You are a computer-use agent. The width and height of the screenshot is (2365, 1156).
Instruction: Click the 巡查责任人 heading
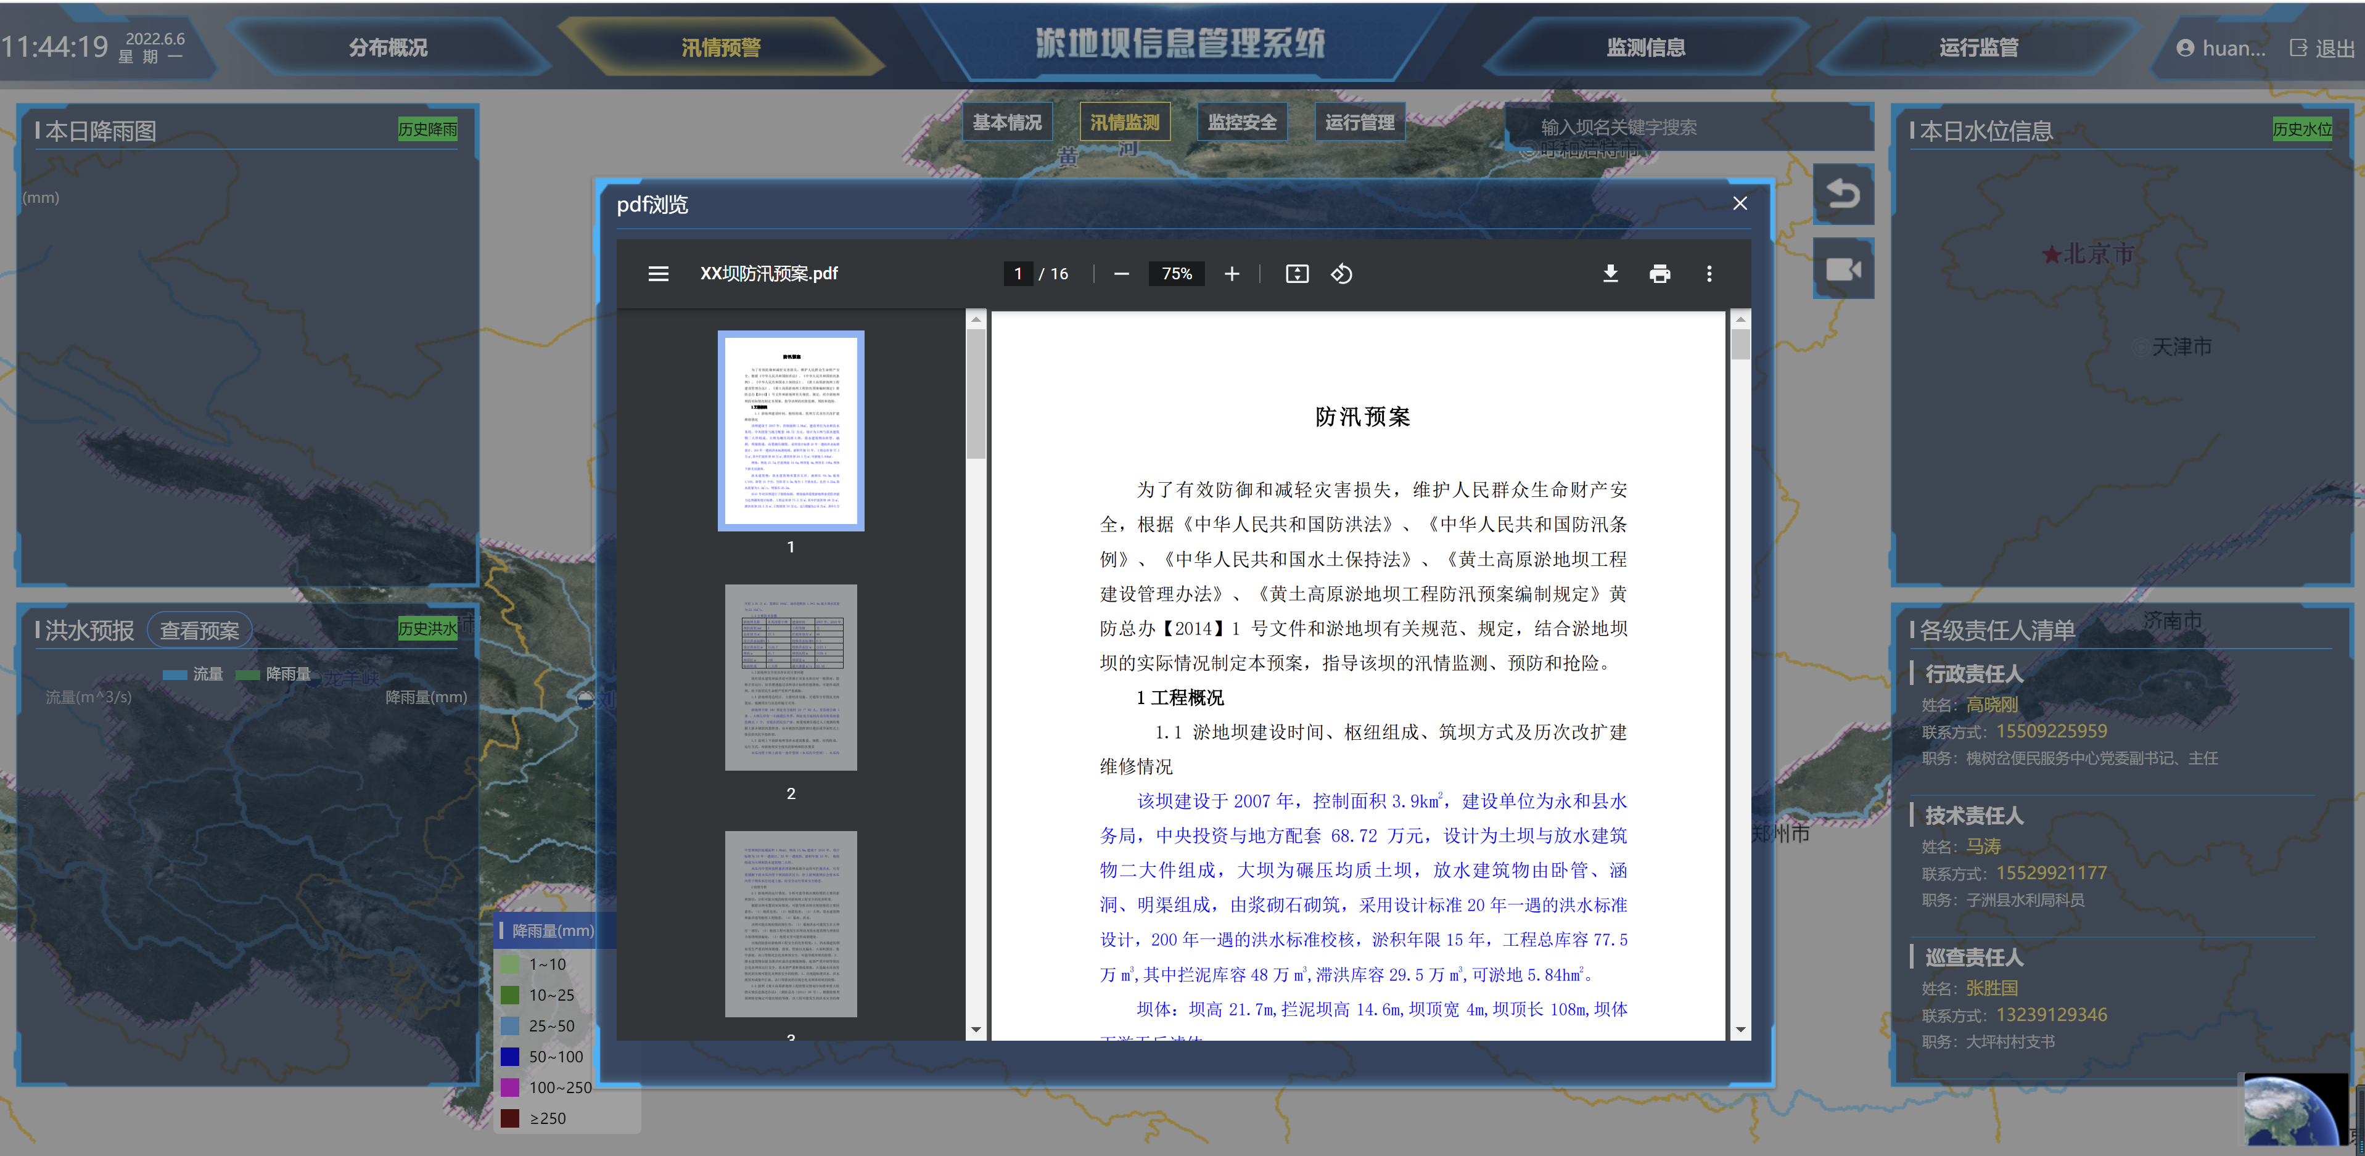click(1974, 957)
